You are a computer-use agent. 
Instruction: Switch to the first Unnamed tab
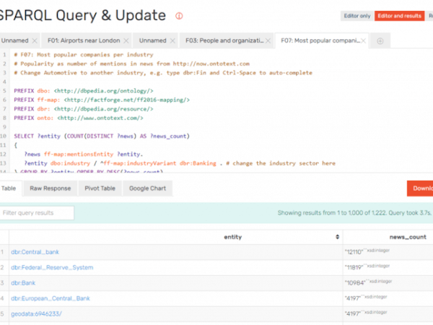(x=15, y=40)
